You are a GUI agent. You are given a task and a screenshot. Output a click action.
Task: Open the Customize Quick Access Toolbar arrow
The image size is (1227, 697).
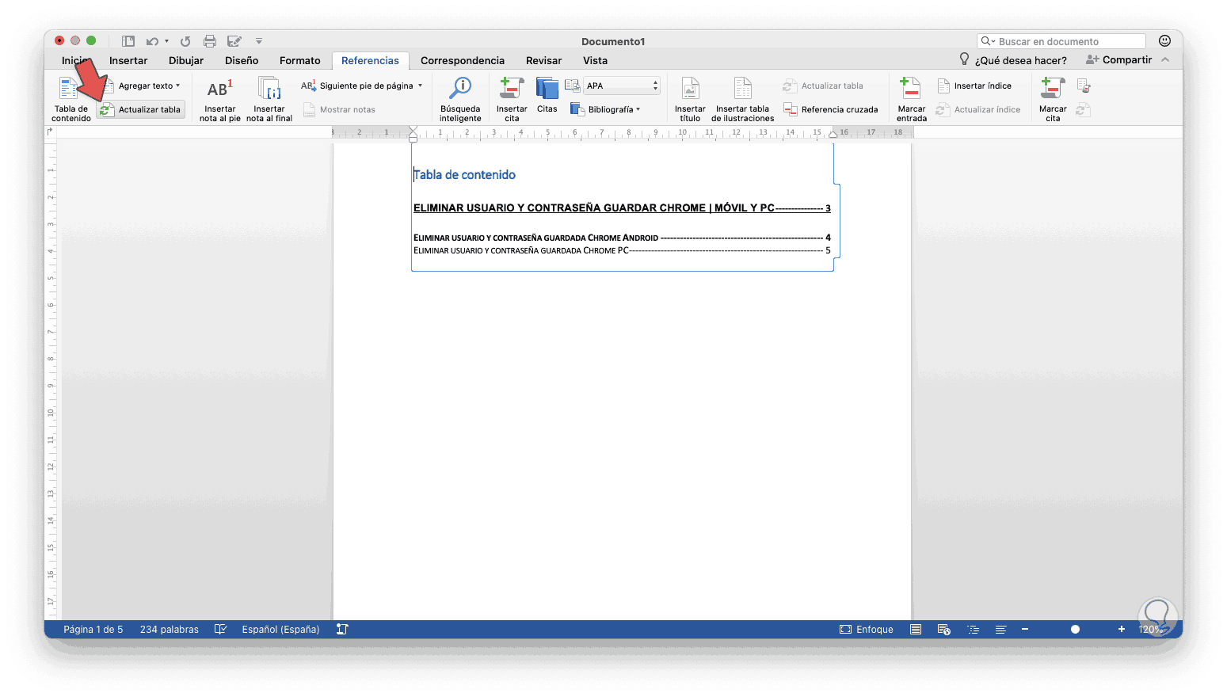click(x=259, y=41)
